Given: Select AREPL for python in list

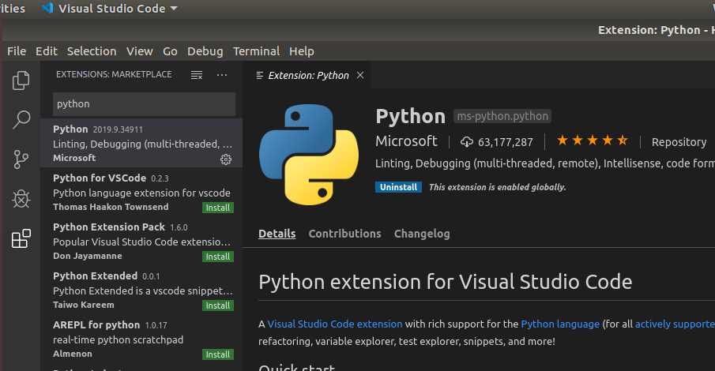Looking at the screenshot, I should [x=141, y=338].
